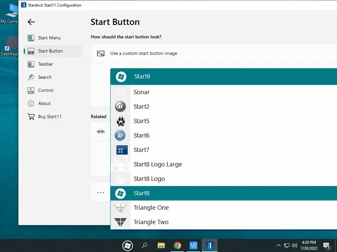Viewport: 337px width, 252px height.
Task: Open the About page
Action: (53, 103)
